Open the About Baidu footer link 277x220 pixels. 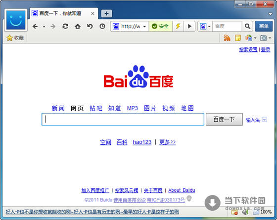182,190
